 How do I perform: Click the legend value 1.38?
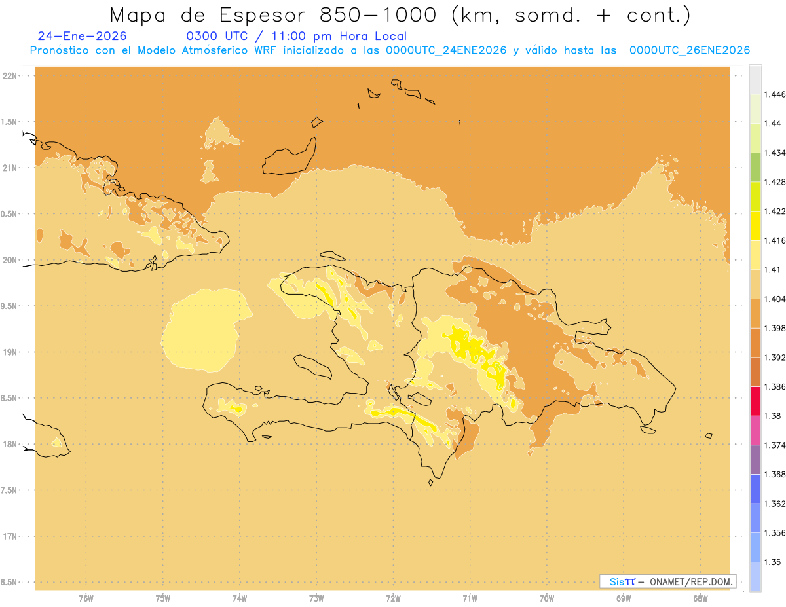pyautogui.click(x=773, y=416)
